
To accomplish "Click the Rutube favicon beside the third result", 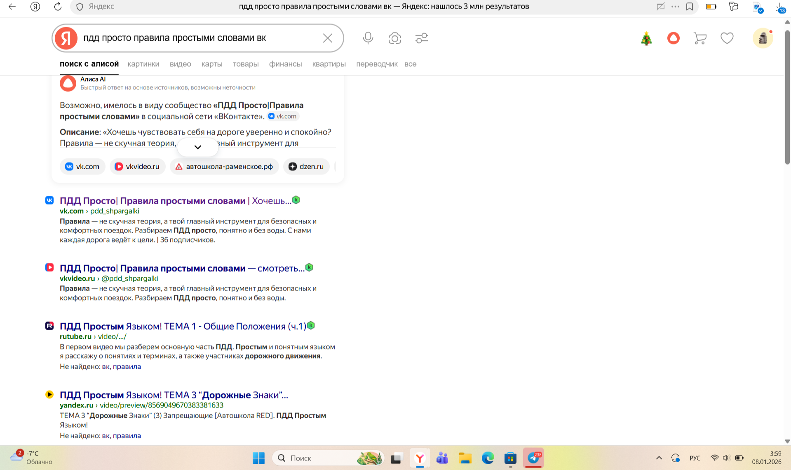I will click(49, 326).
